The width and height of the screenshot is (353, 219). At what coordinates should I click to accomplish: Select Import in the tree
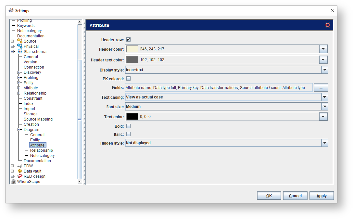pyautogui.click(x=29, y=109)
